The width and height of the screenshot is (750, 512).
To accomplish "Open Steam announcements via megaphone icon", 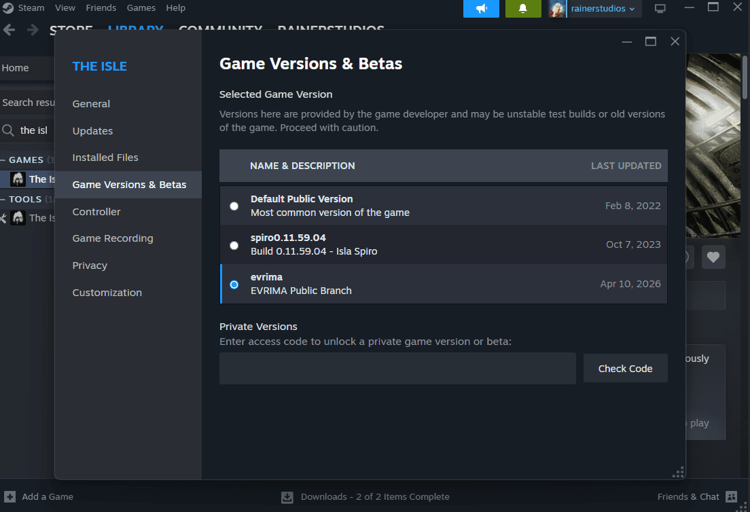I will pyautogui.click(x=481, y=9).
